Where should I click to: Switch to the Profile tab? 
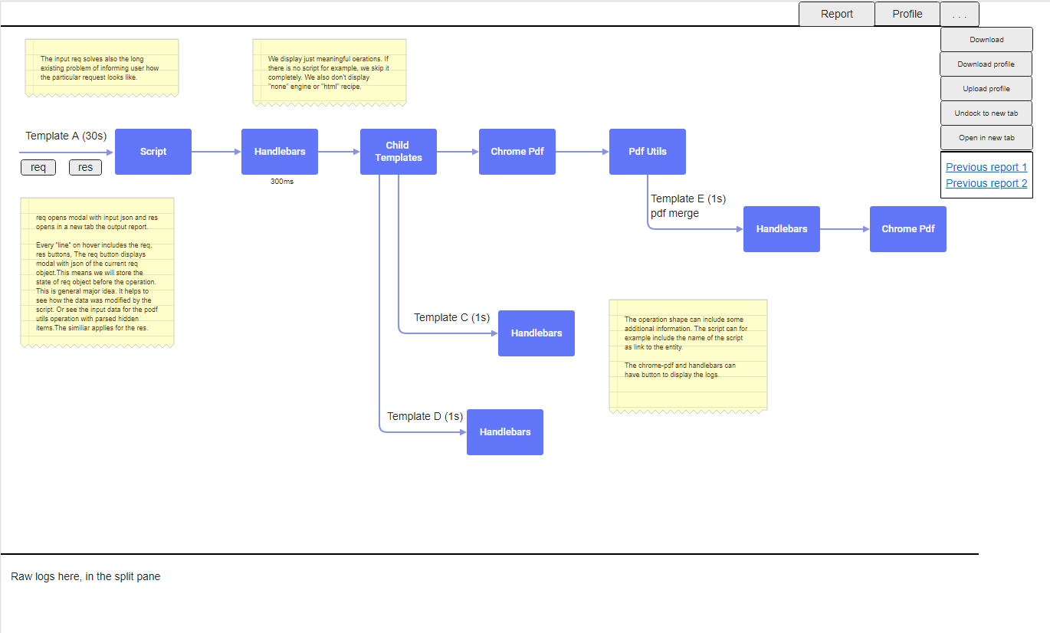(907, 13)
